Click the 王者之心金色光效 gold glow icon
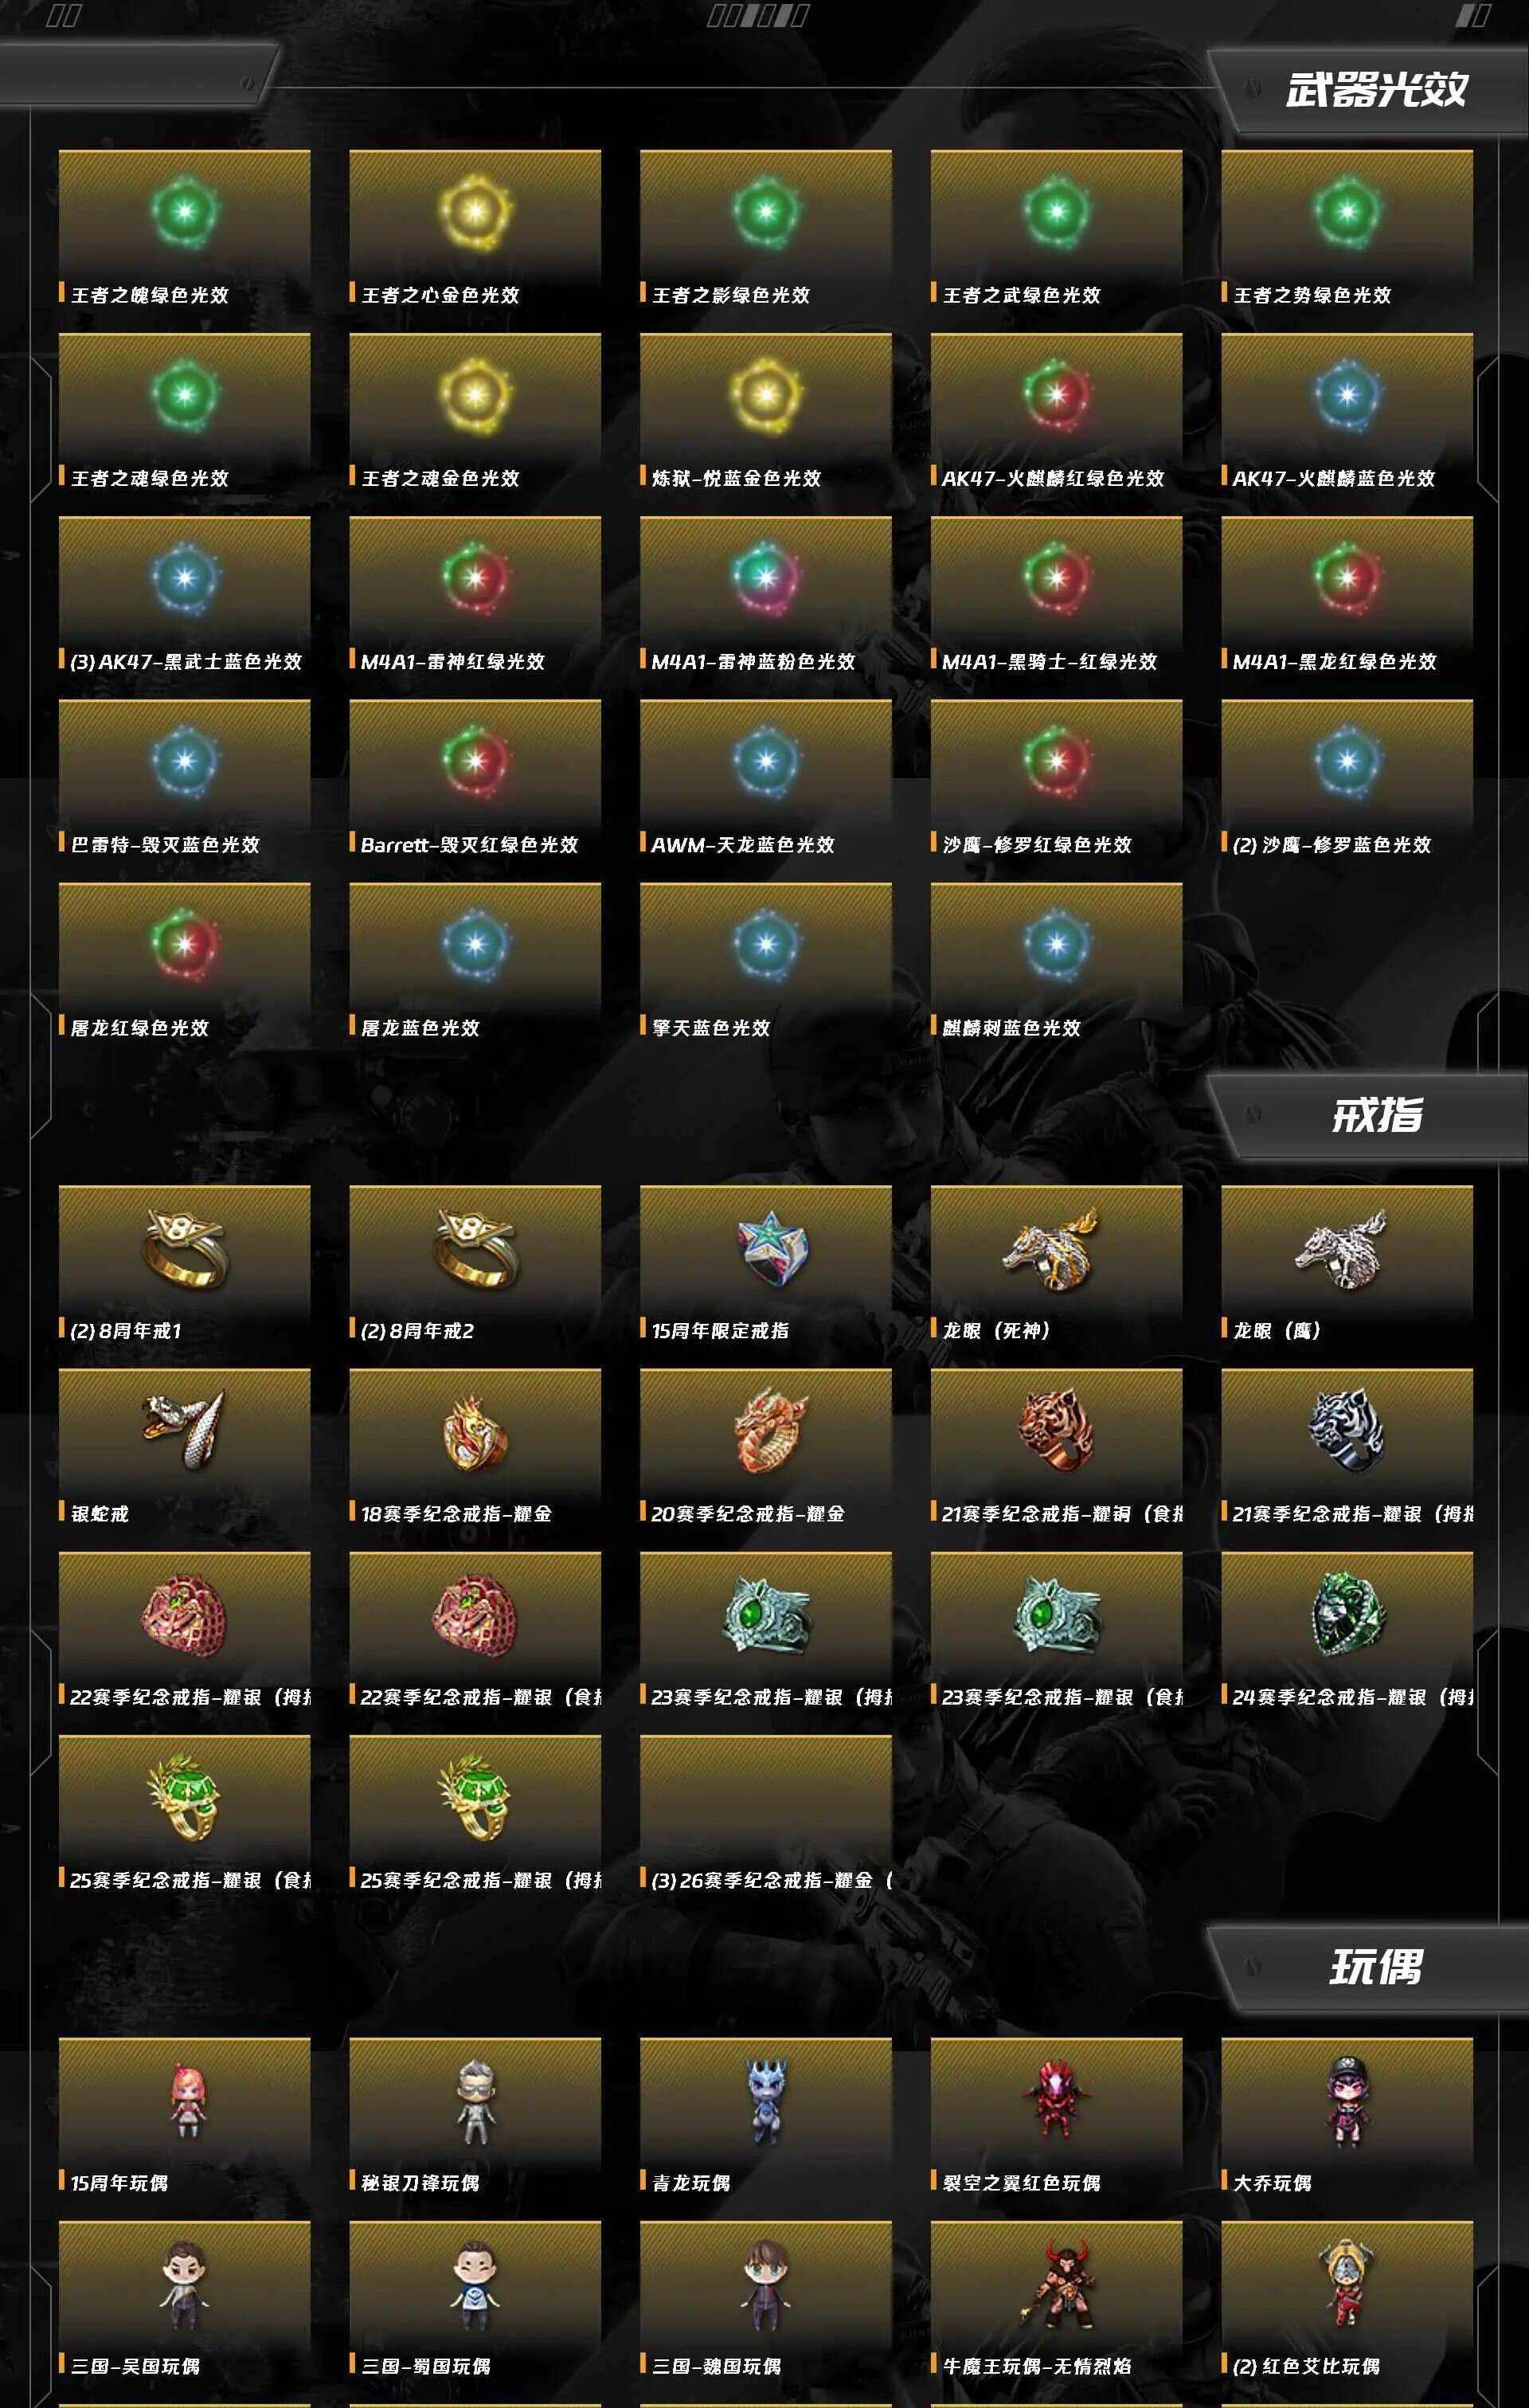Image resolution: width=1529 pixels, height=2408 pixels. pos(475,212)
